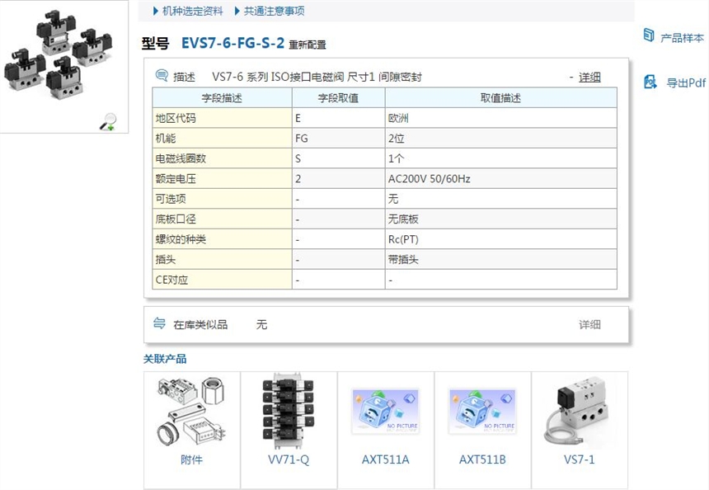Open the VV71-Q related product thumbnail
Screen dimensions: 709x490
click(288, 412)
